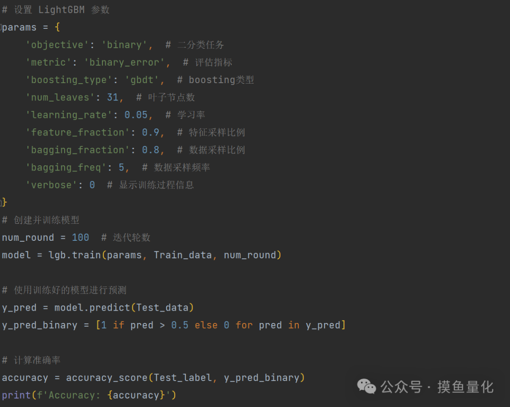510x407 pixels.
Task: Place cursor on the 'objective' key
Action: [x=57, y=45]
